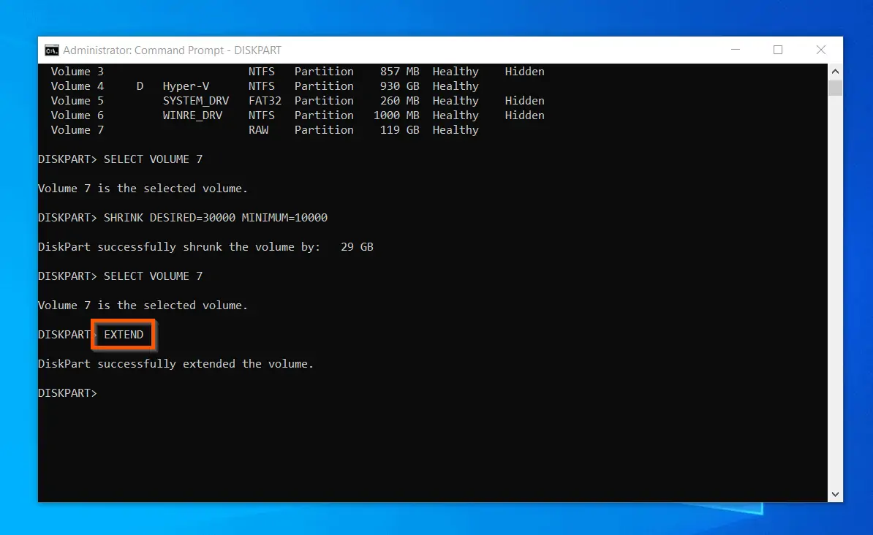873x535 pixels.
Task: Maximize the Command Prompt window
Action: (778, 50)
